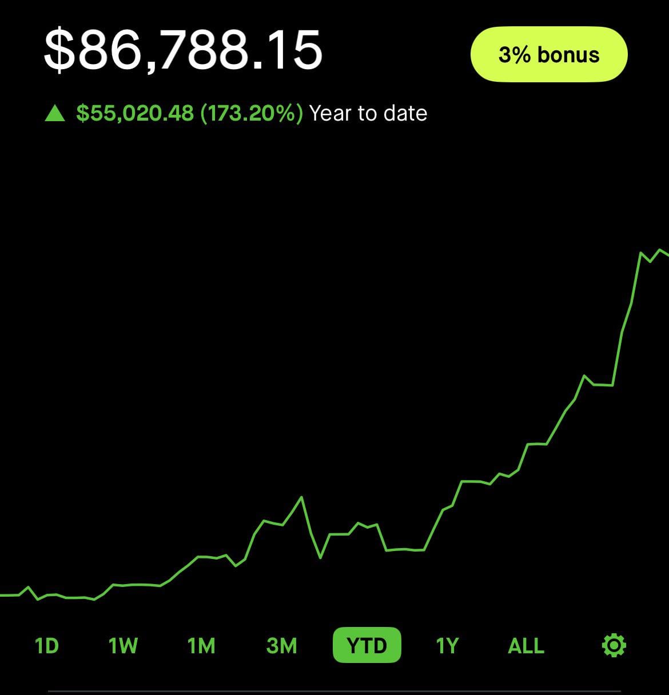This screenshot has width=669, height=695.
Task: Click the green up-triangle gain indicator
Action: click(55, 113)
